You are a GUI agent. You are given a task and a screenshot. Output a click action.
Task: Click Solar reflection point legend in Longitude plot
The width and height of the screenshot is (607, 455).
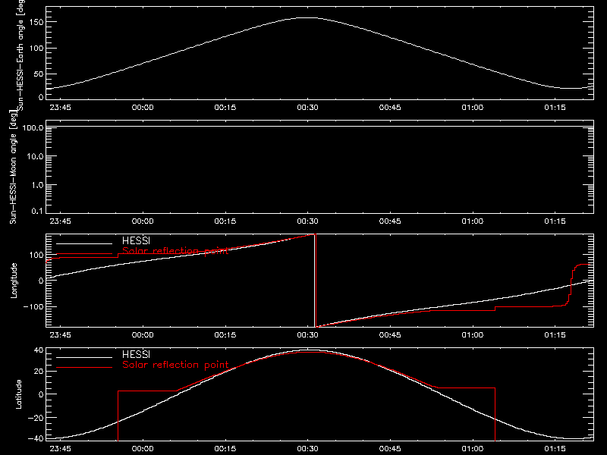[x=175, y=251]
